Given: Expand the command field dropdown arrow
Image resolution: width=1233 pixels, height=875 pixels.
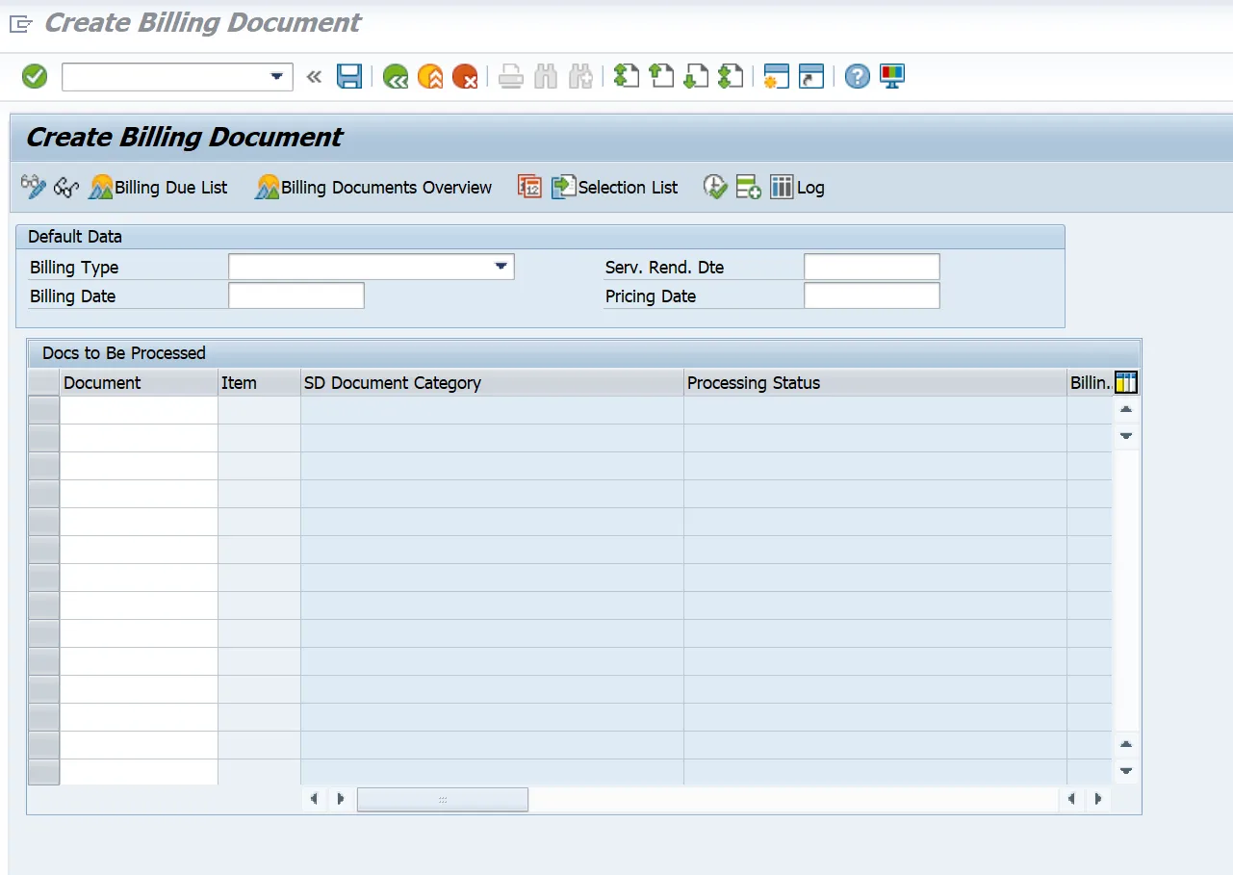Looking at the screenshot, I should (277, 77).
